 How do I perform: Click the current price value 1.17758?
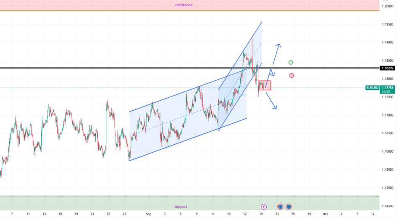pos(387,88)
